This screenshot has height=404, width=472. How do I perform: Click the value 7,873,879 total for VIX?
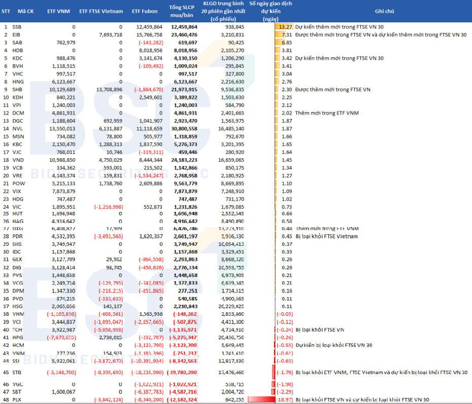(185, 191)
